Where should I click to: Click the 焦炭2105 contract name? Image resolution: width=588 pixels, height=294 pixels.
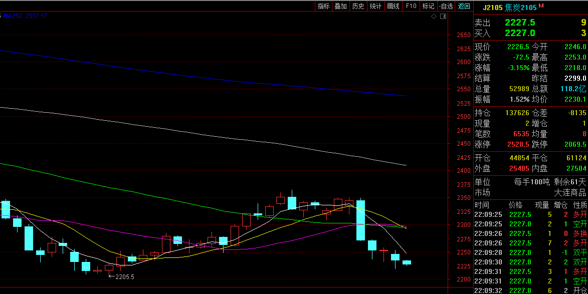(520, 8)
